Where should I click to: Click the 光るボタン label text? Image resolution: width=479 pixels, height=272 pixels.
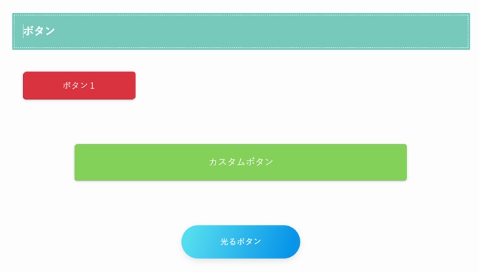click(x=241, y=241)
